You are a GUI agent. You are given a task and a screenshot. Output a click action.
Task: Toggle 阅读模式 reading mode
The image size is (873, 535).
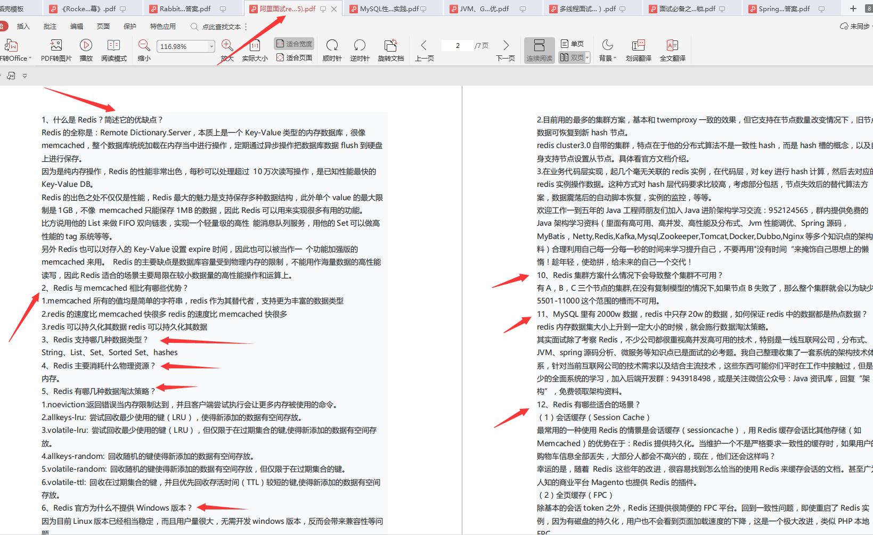114,50
